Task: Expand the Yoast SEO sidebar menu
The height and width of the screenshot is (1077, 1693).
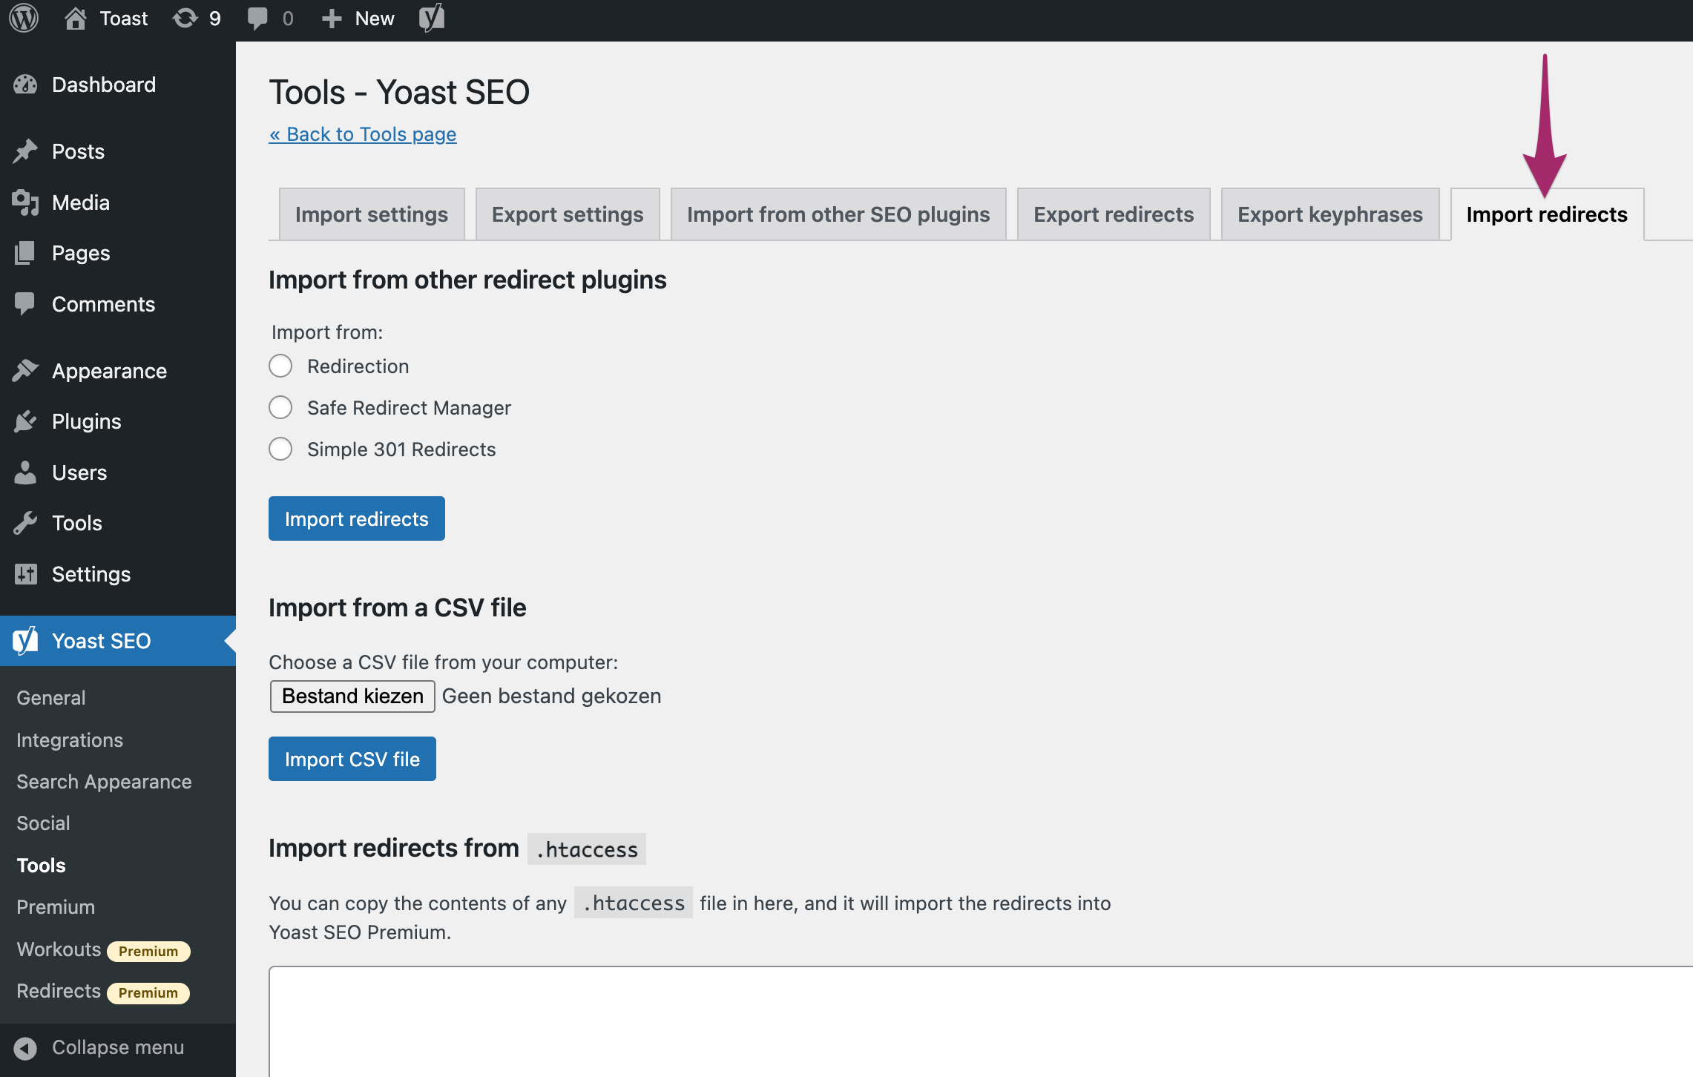Action: point(102,641)
